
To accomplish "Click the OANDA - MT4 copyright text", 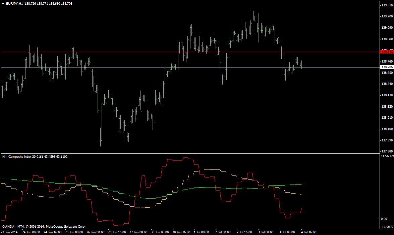I will click(44, 227).
